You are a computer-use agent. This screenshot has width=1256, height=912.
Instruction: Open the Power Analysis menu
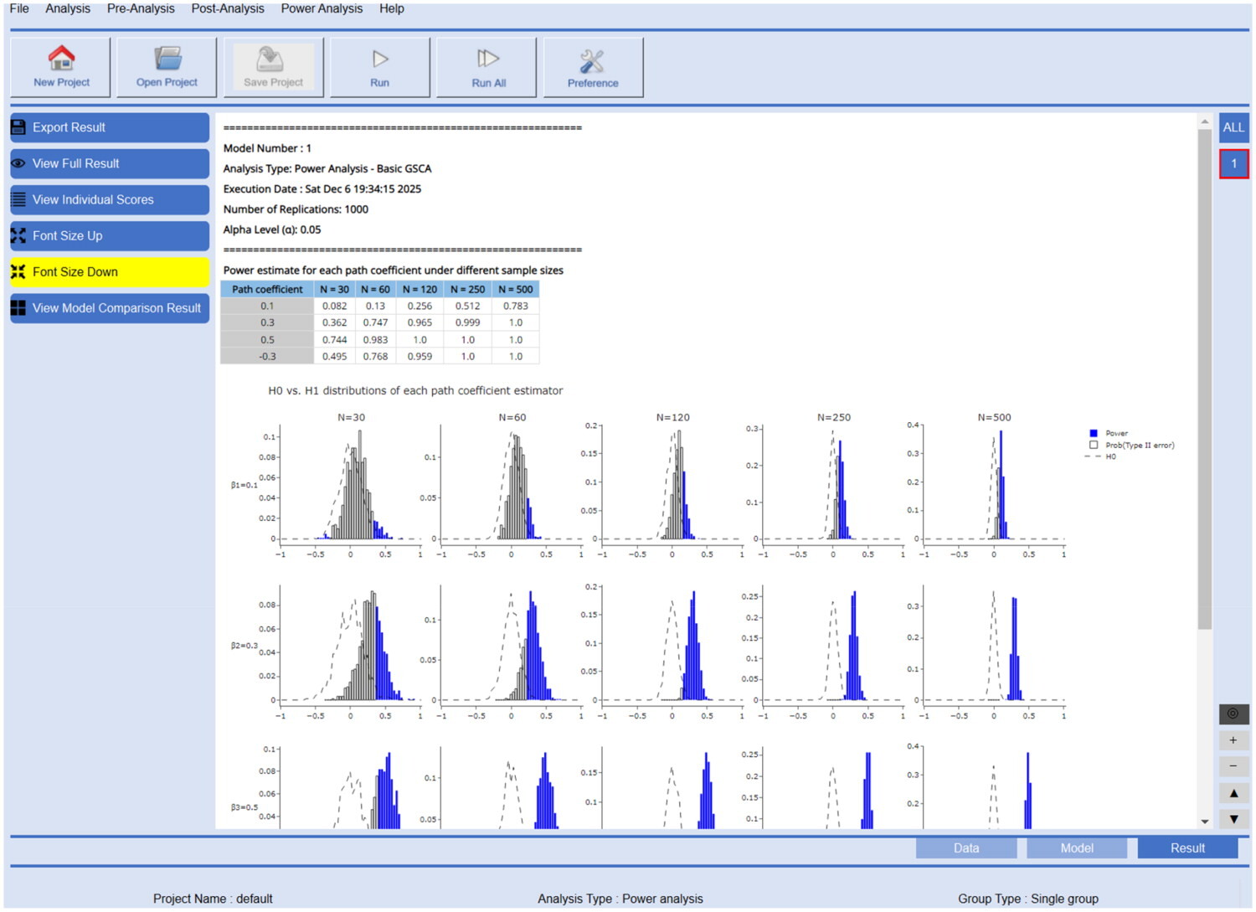pos(322,8)
